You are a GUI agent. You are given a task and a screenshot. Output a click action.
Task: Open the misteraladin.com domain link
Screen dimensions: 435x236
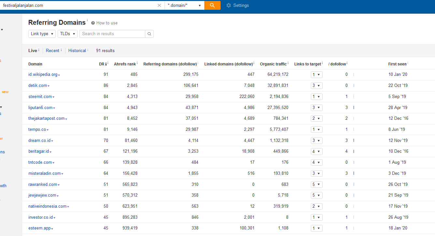(44, 174)
